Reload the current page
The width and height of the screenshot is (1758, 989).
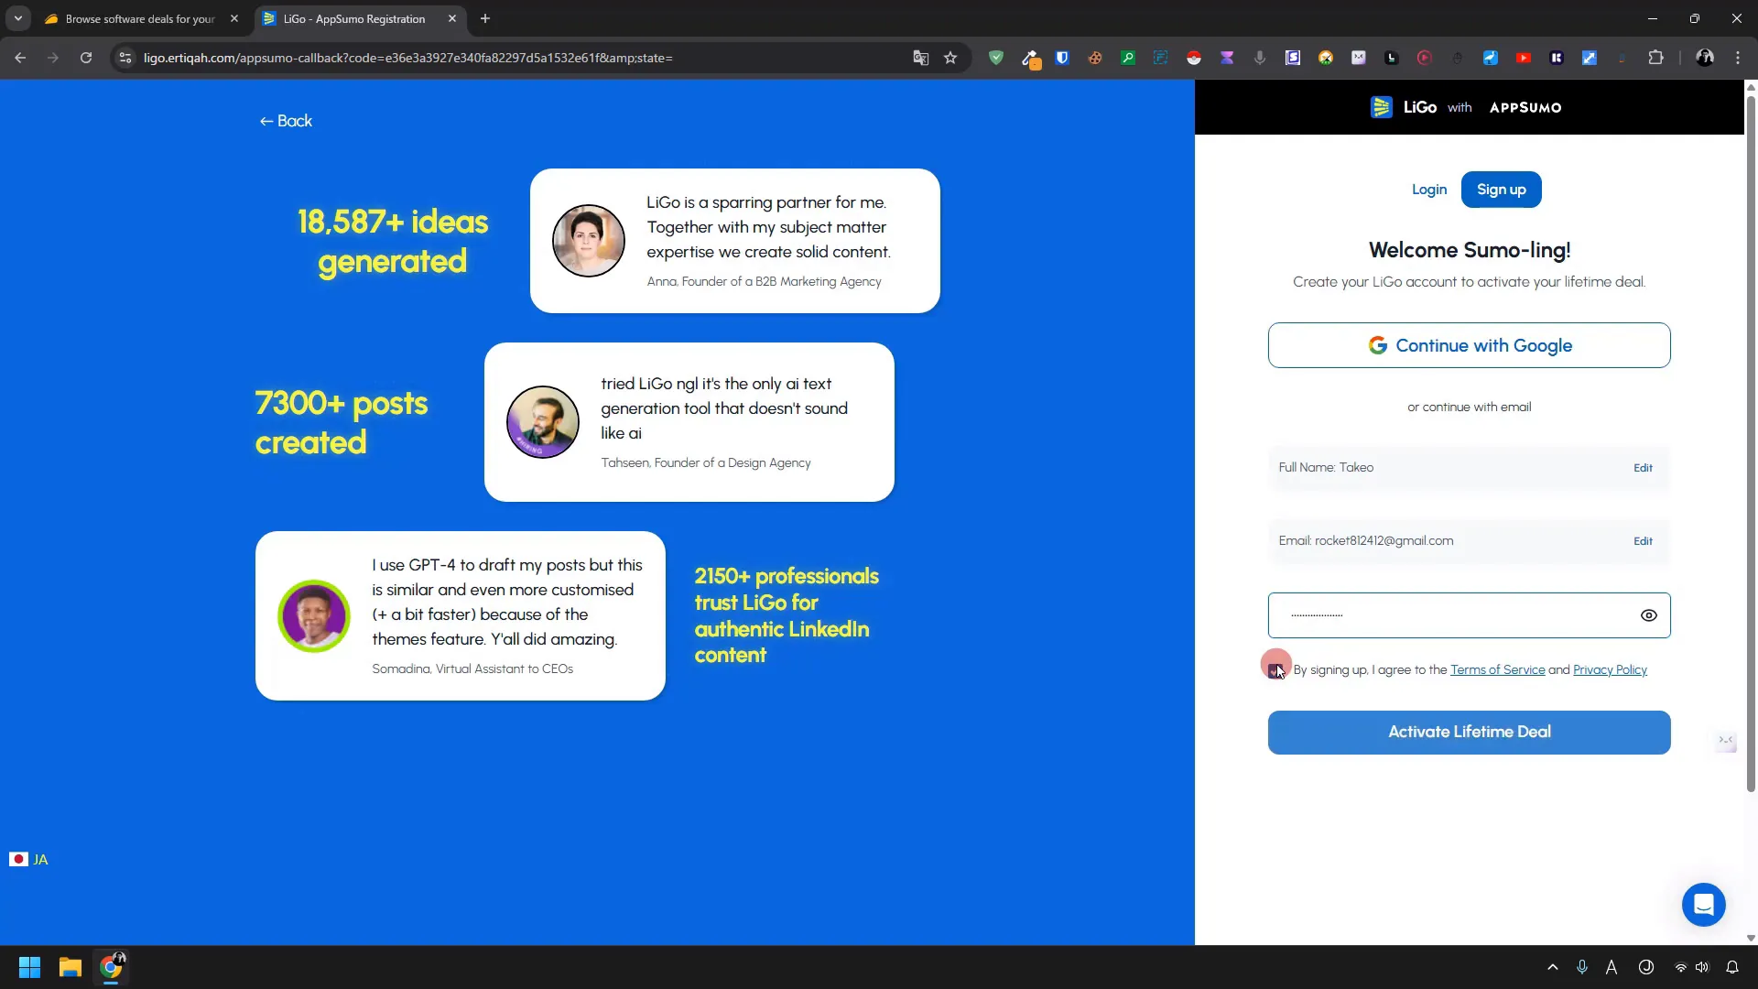(x=86, y=58)
